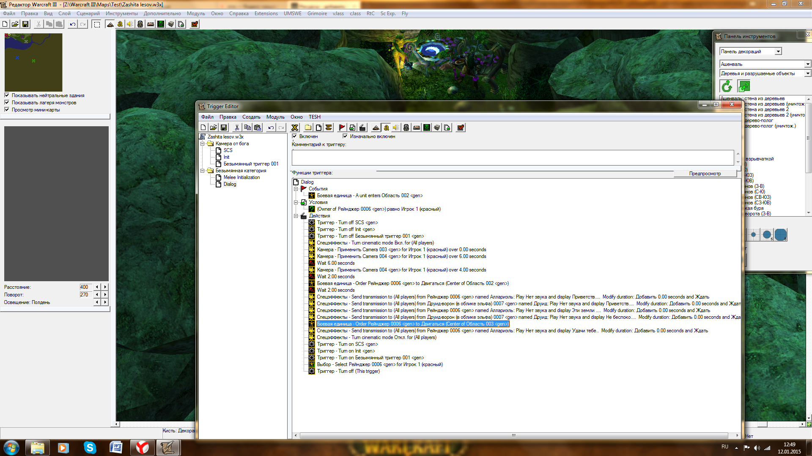Uncheck the 'Включен' trigger checkbox
Image resolution: width=812 pixels, height=456 pixels.
pos(295,136)
